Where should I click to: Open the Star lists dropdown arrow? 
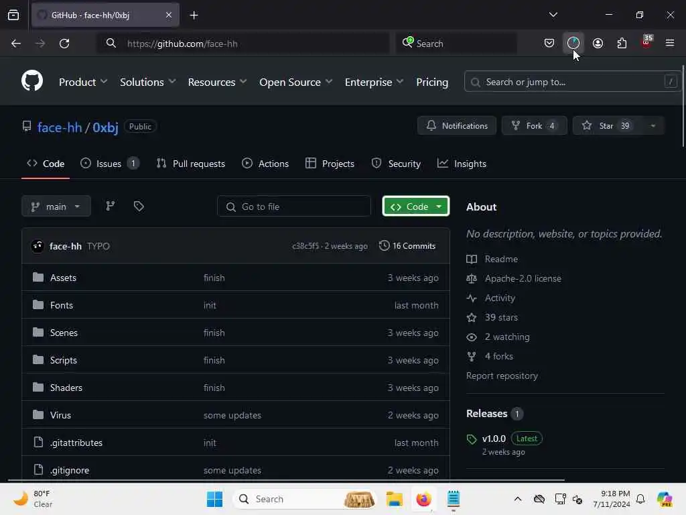pos(653,125)
